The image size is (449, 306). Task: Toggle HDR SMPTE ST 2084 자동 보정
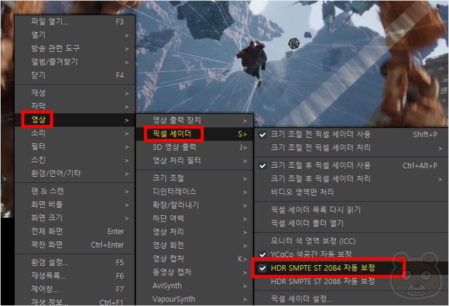(351, 268)
